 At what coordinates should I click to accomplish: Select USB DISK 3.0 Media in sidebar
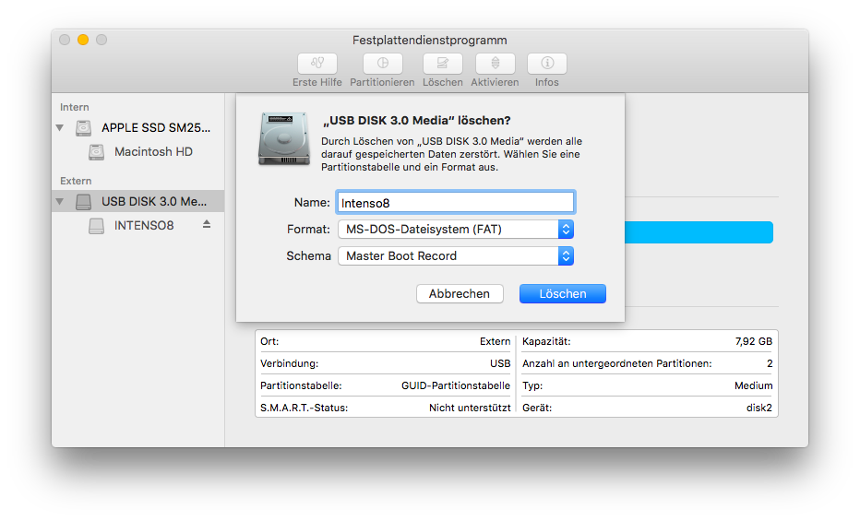tap(153, 201)
